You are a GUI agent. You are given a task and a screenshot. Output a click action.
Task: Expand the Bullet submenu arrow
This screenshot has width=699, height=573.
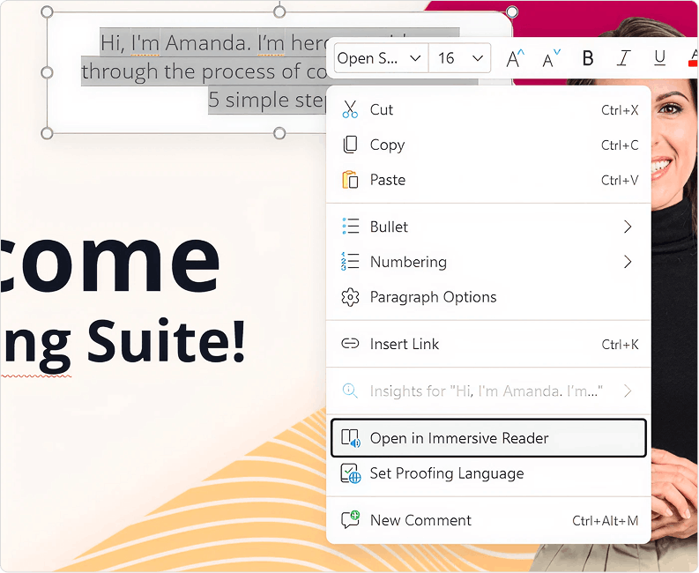click(628, 227)
